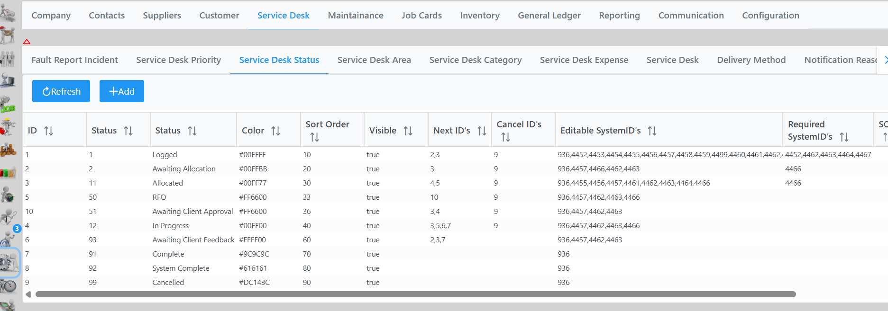888x311 pixels.
Task: Click the RFQ status cell
Action: (x=159, y=197)
